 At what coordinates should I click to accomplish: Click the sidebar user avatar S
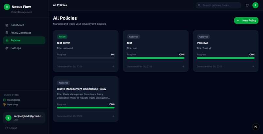coord(8,118)
